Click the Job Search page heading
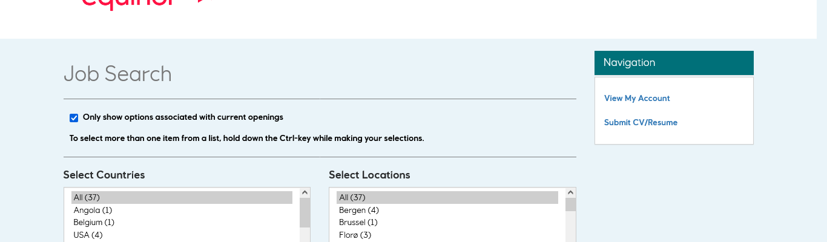This screenshot has width=827, height=242. [x=117, y=74]
